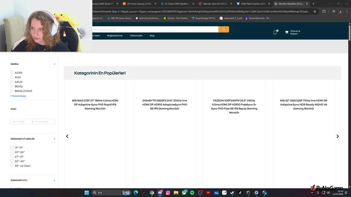Open the notifications bell icon
Image resolution: width=351 pixels, height=197 pixels.
click(x=275, y=32)
